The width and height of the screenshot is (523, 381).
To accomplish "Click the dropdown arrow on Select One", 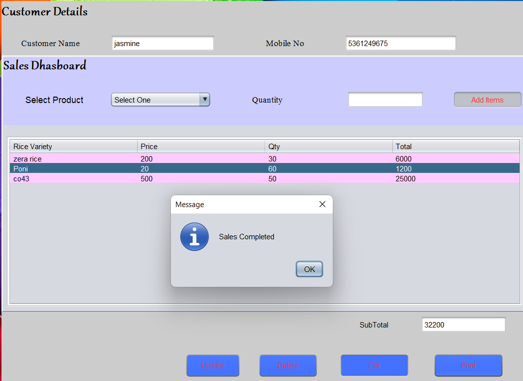I will 205,99.
